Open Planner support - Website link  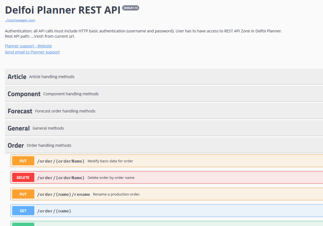pos(28,46)
